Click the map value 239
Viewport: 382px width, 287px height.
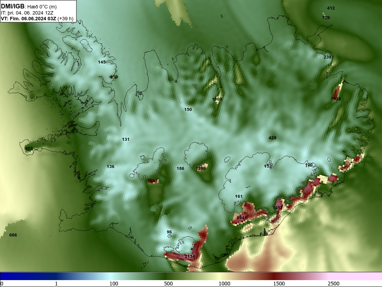click(327, 57)
